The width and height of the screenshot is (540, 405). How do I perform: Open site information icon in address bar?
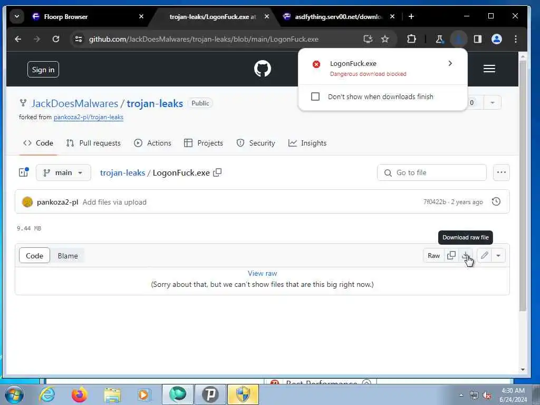[79, 39]
